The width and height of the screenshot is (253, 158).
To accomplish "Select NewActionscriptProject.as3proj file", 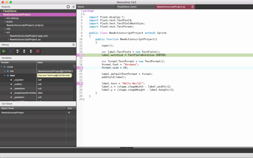I will (x=25, y=25).
